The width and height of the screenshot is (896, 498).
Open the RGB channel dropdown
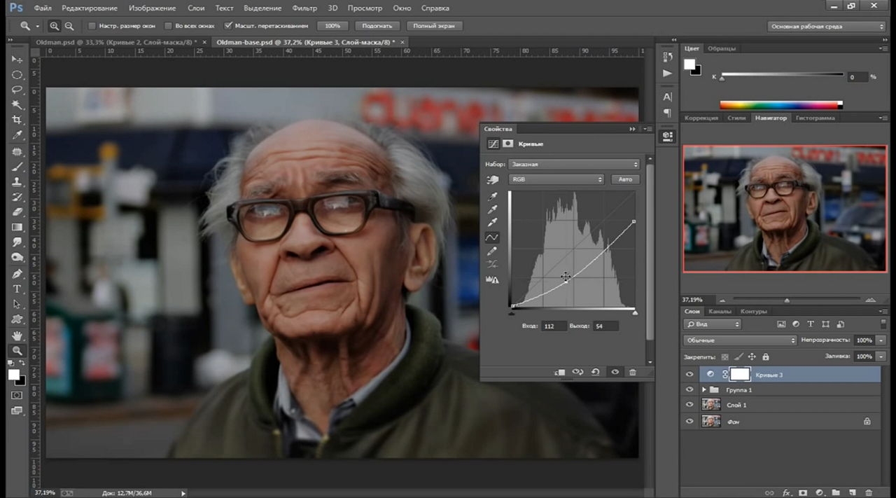(x=556, y=179)
